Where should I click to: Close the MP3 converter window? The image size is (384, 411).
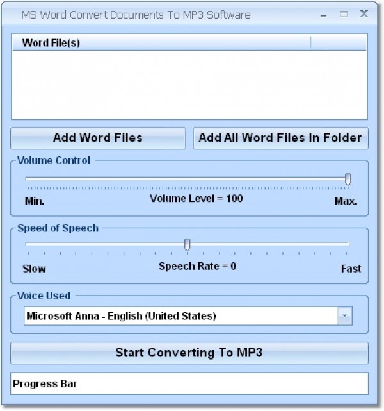coord(364,13)
